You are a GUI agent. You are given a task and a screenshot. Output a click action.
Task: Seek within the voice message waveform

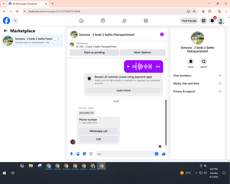(x=142, y=66)
